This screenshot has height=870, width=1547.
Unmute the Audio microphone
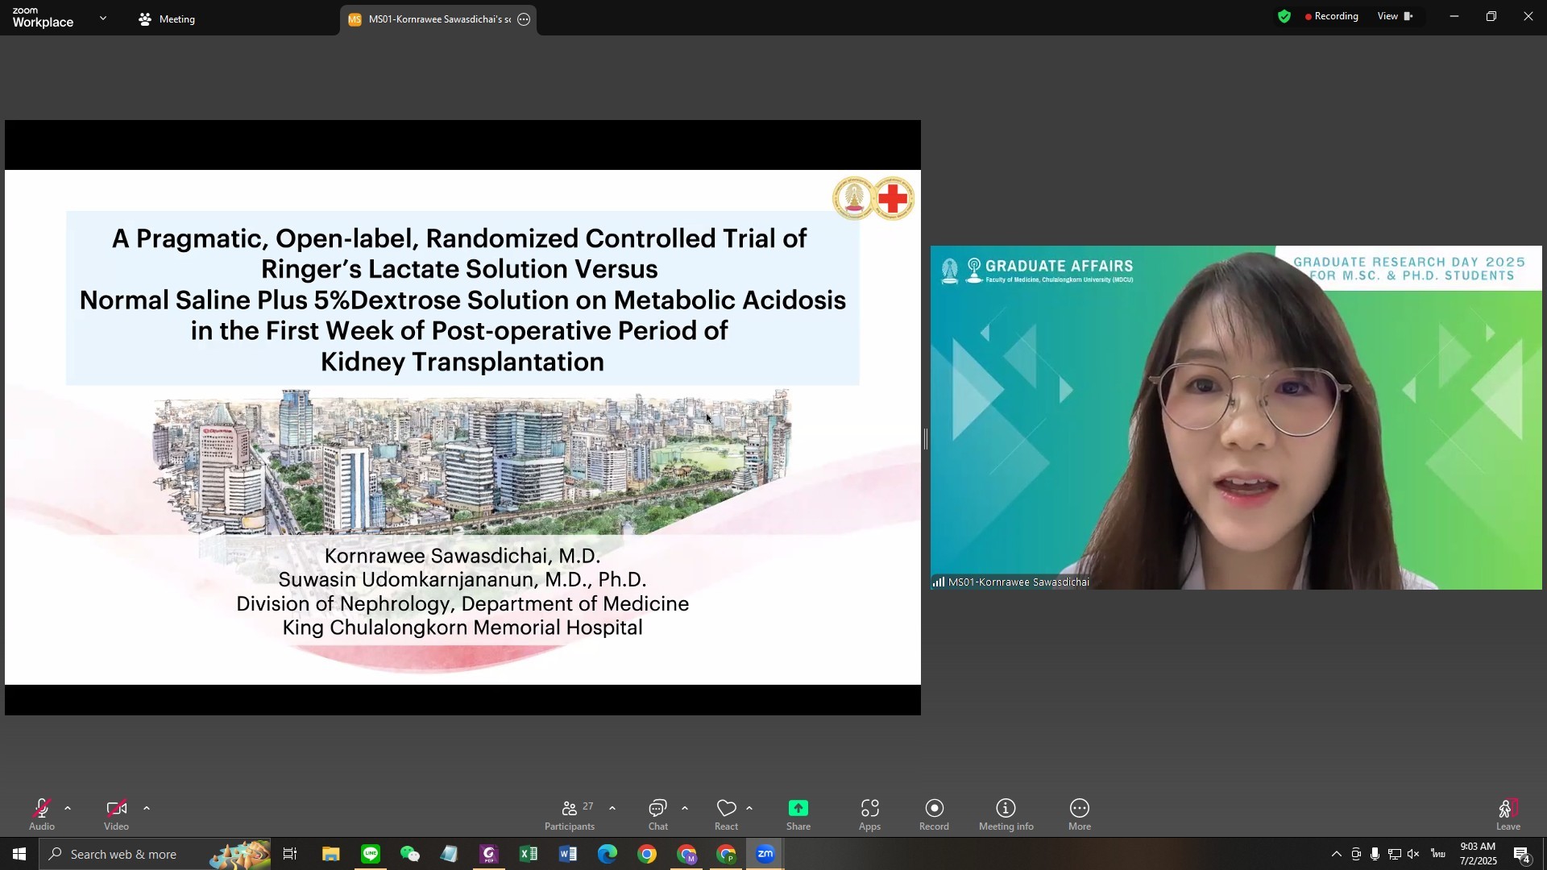click(42, 814)
